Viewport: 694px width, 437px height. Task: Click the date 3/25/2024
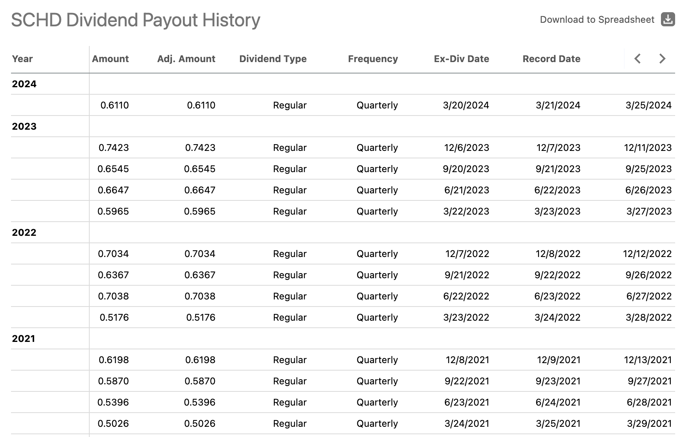coord(648,105)
